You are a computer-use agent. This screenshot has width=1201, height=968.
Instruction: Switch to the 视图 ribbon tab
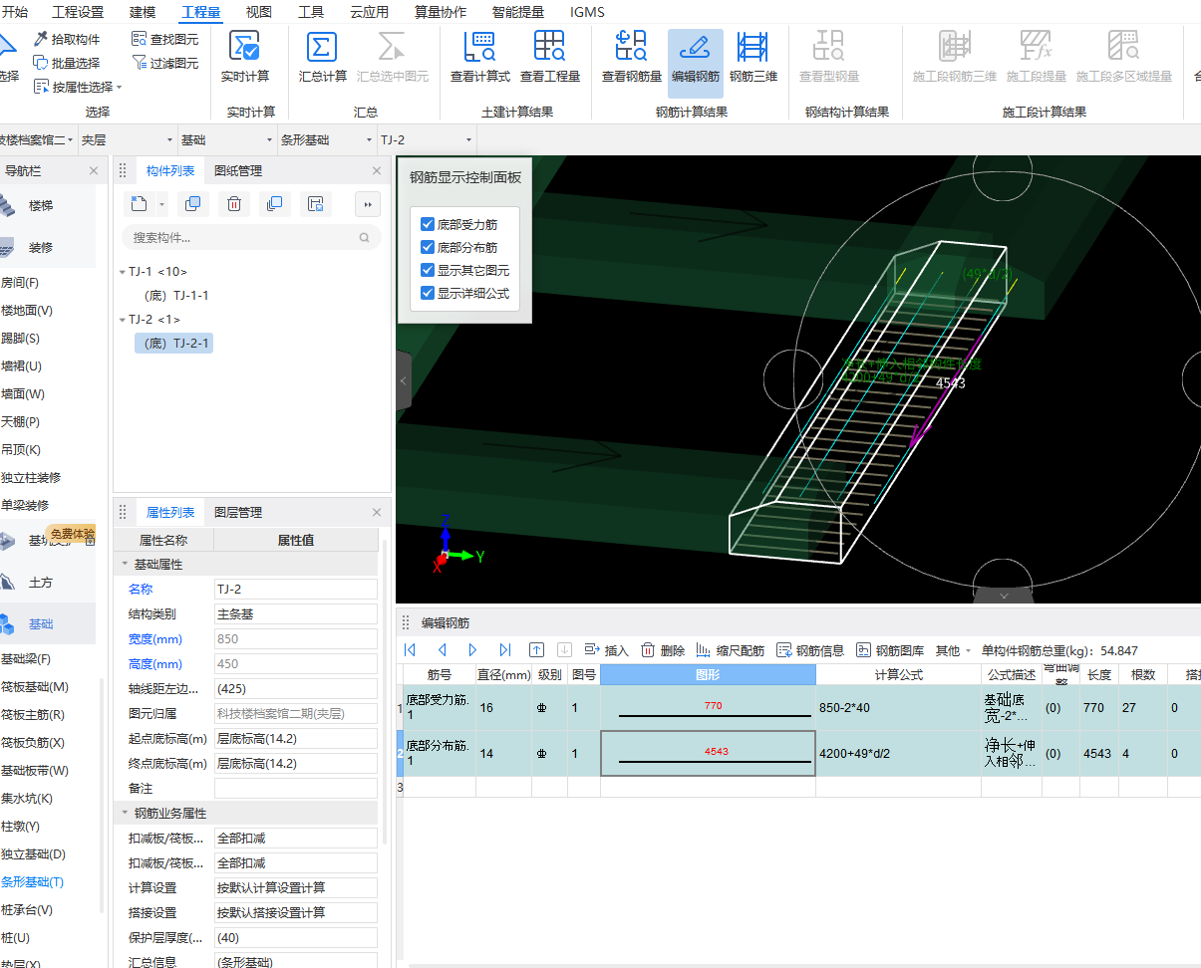point(258,12)
